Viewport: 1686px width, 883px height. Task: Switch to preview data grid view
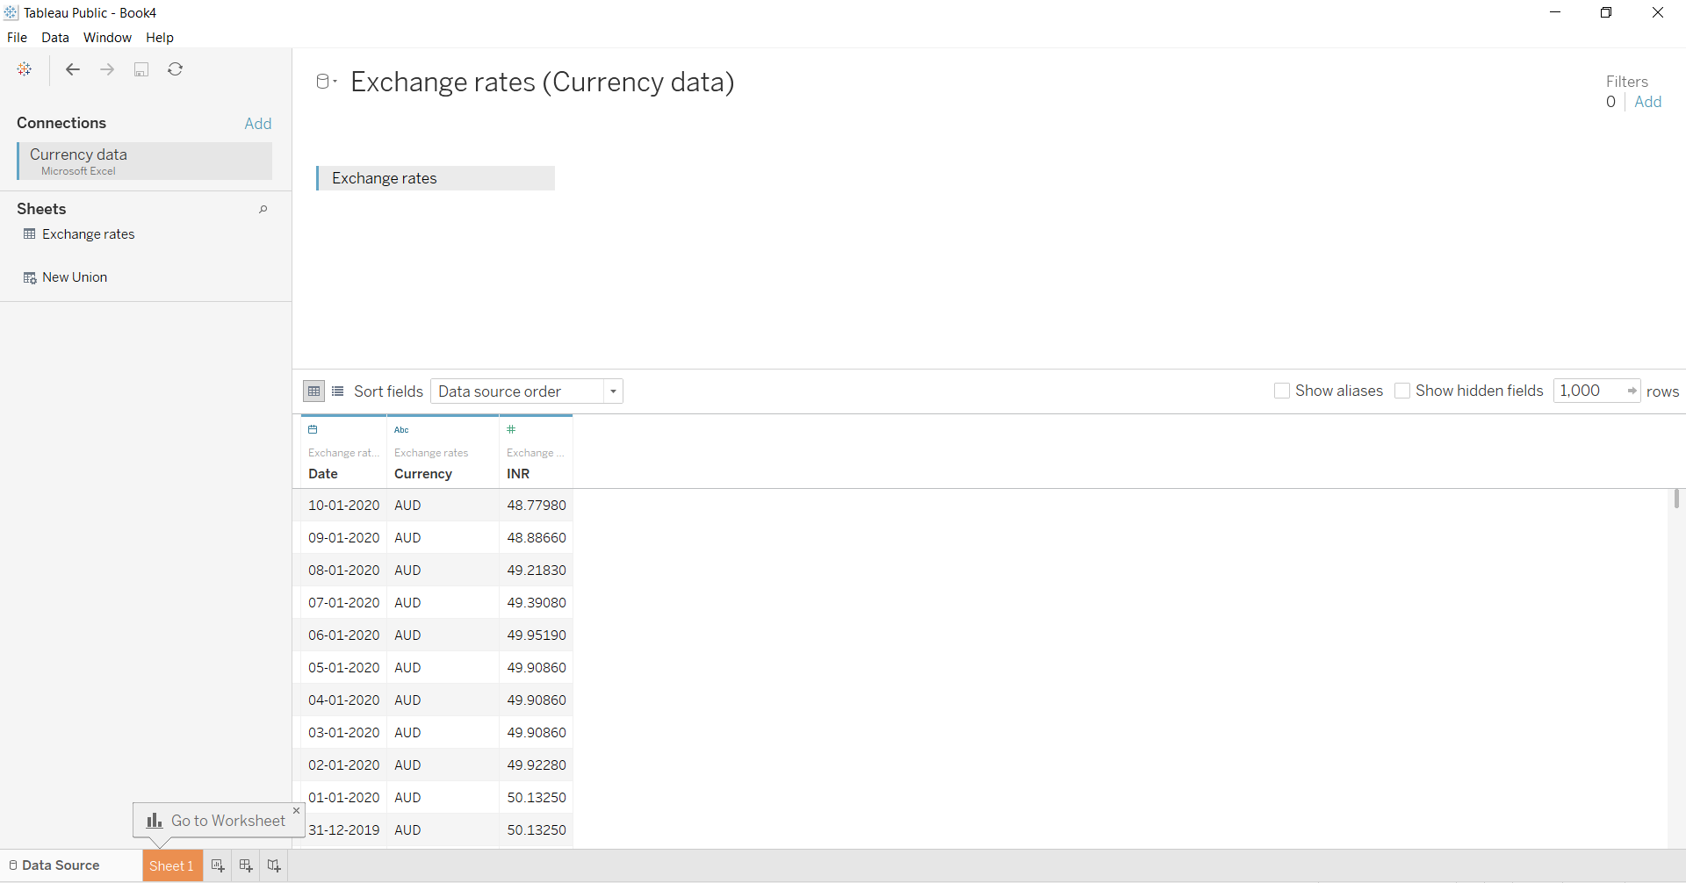(x=313, y=391)
